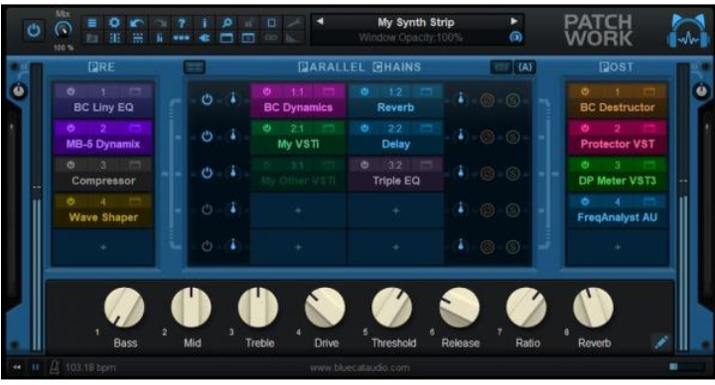Solo parallel chain row 1 with S button
The image size is (715, 385).
(513, 100)
